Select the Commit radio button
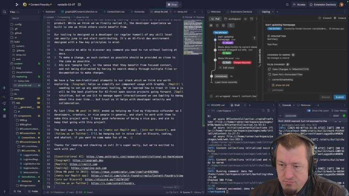The image size is (349, 196). (320, 18)
